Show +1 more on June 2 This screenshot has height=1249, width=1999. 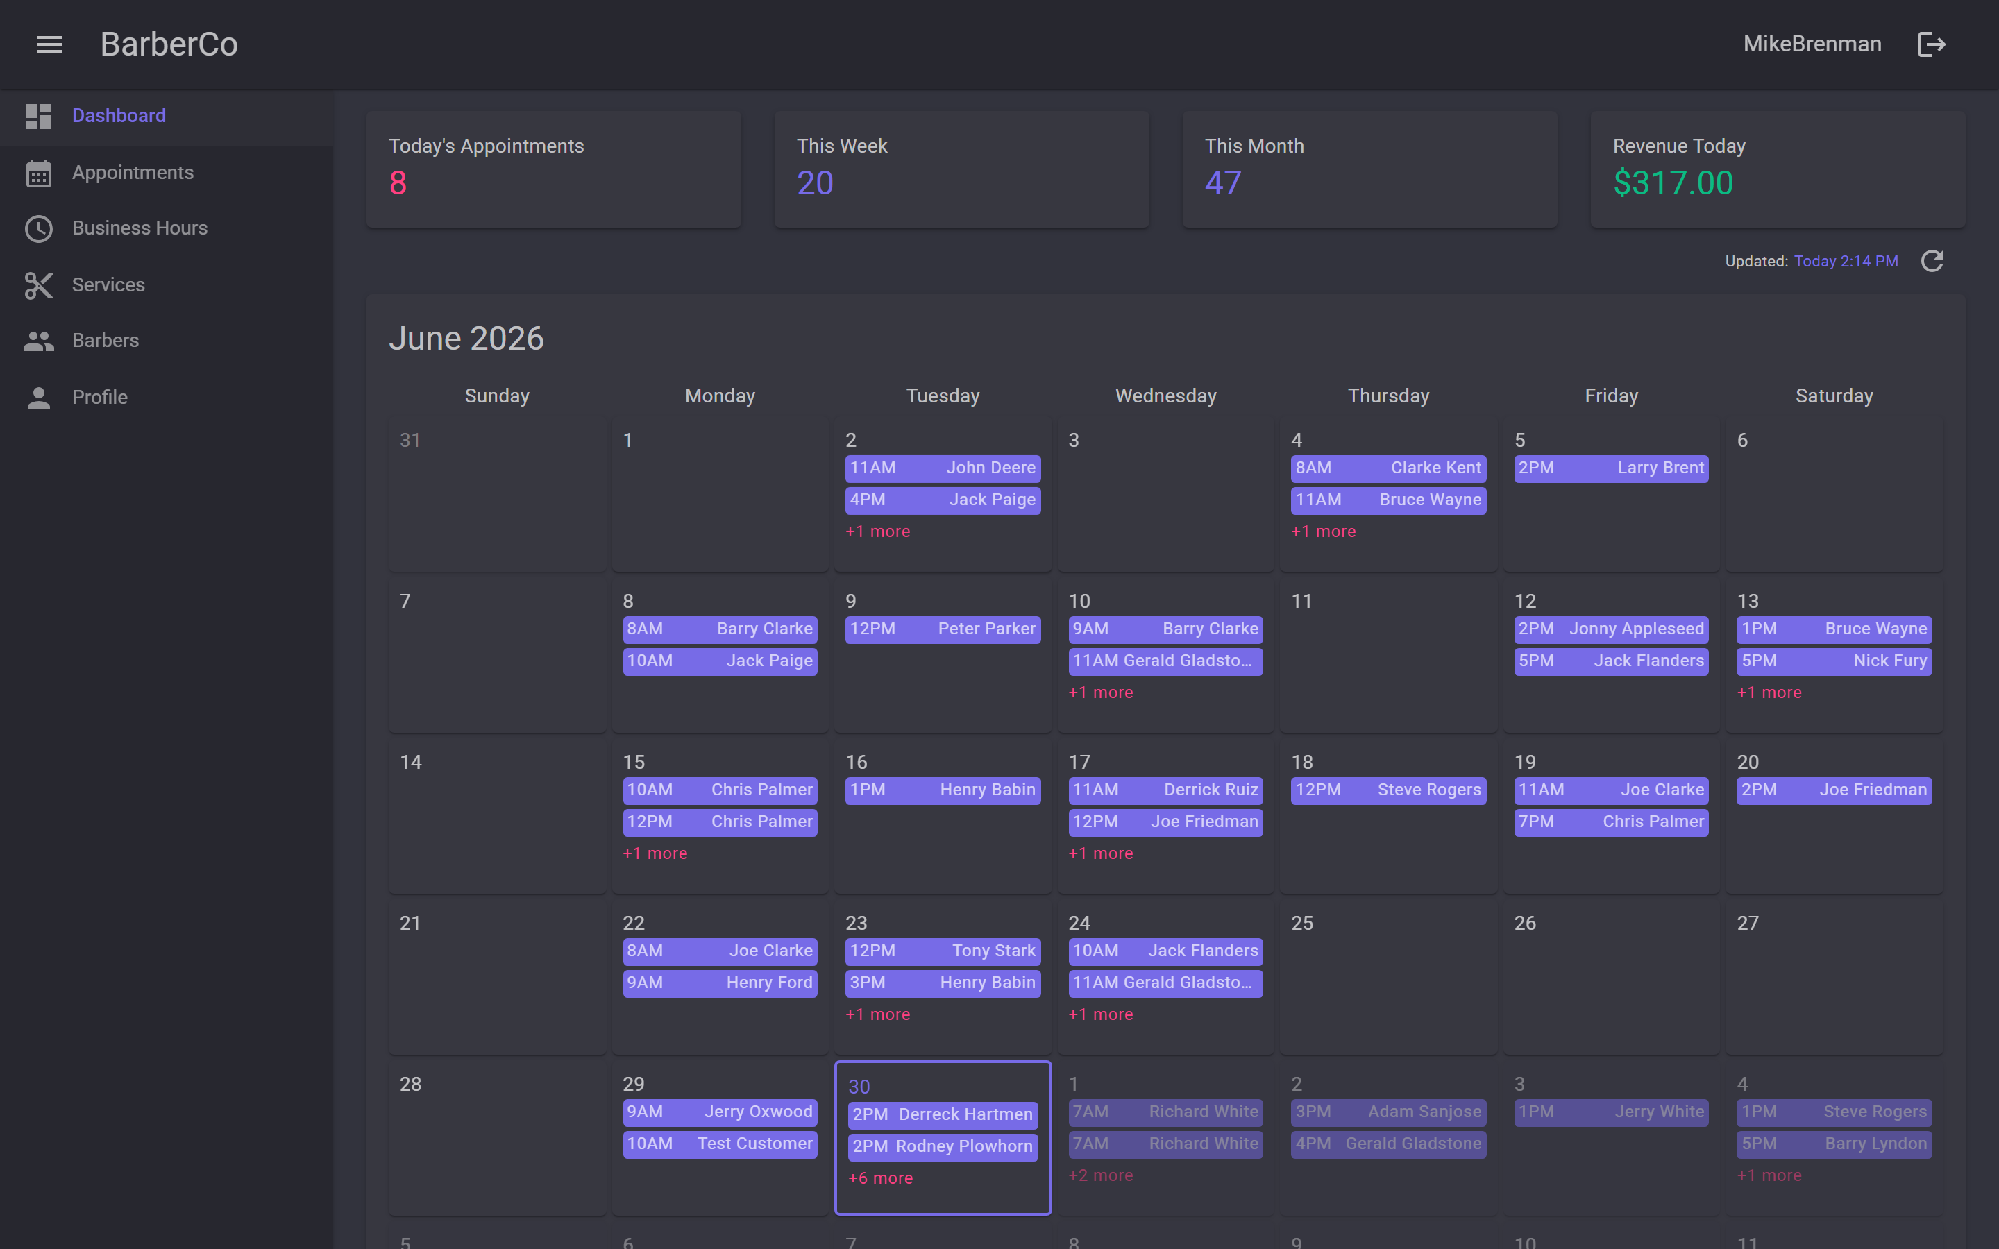coord(877,531)
